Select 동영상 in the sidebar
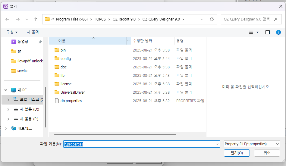Viewport: 286px width, 166px height. click(x=23, y=42)
